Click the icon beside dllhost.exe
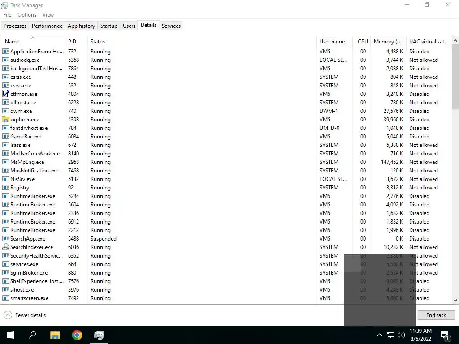Viewport: 459px width, 344px height. (5, 103)
